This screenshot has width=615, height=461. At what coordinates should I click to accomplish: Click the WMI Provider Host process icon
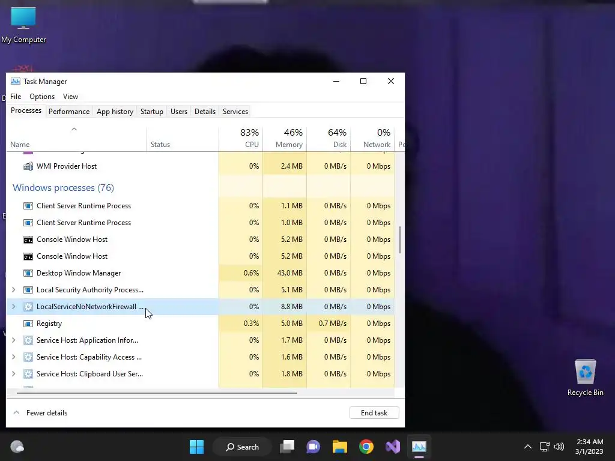point(28,166)
